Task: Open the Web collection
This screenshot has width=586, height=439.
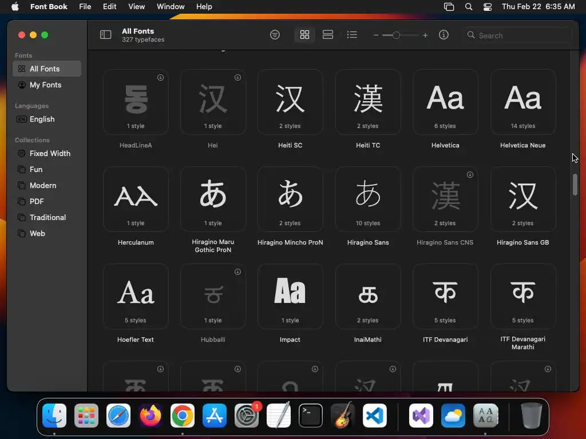Action: pos(47,233)
